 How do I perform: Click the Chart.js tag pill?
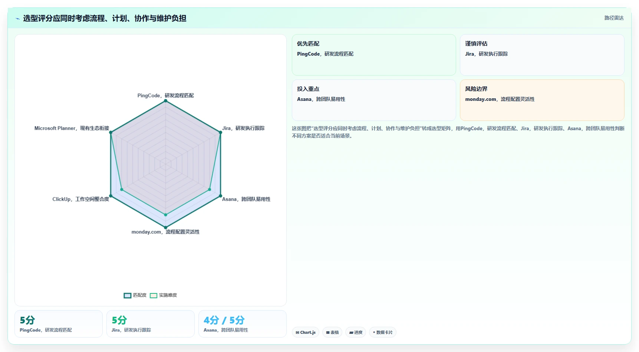click(306, 332)
